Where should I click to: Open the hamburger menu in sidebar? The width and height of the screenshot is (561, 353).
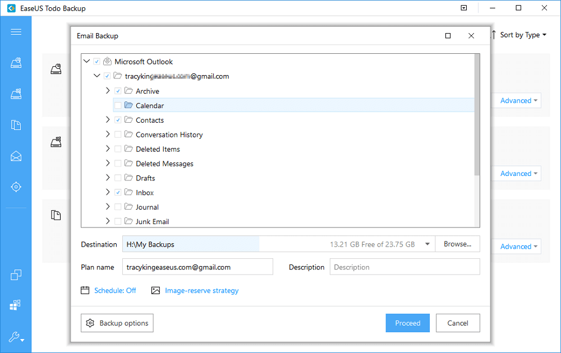pos(16,32)
